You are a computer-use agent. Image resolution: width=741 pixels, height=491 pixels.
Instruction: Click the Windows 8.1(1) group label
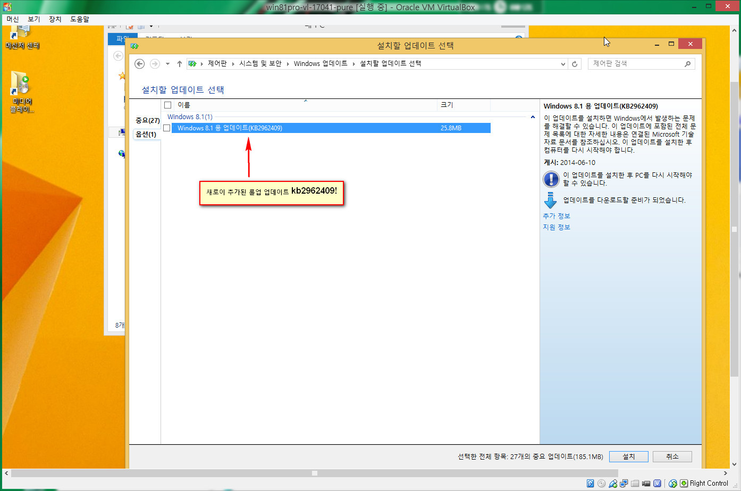(190, 117)
